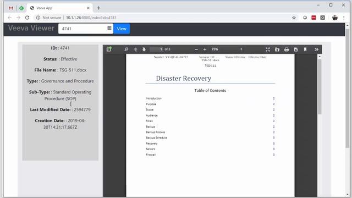The image size is (352, 198).
Task: Click the round gray extension icon
Action: (x=305, y=18)
